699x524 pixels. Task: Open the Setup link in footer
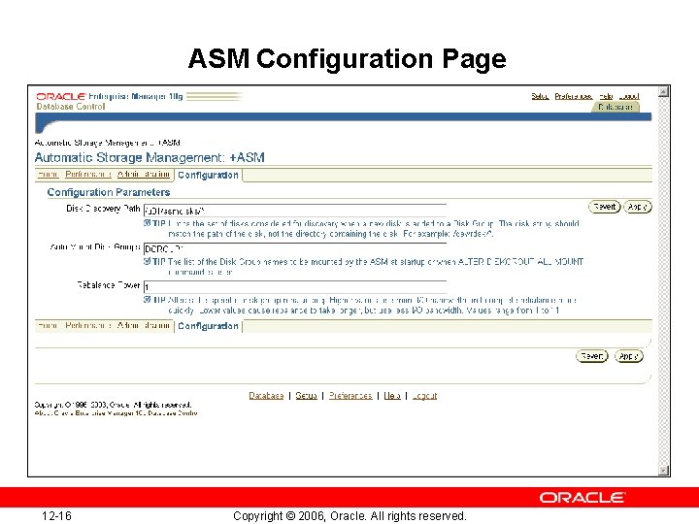[x=306, y=396]
